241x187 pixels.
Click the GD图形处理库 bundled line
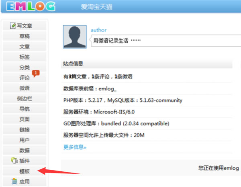pos(116,124)
